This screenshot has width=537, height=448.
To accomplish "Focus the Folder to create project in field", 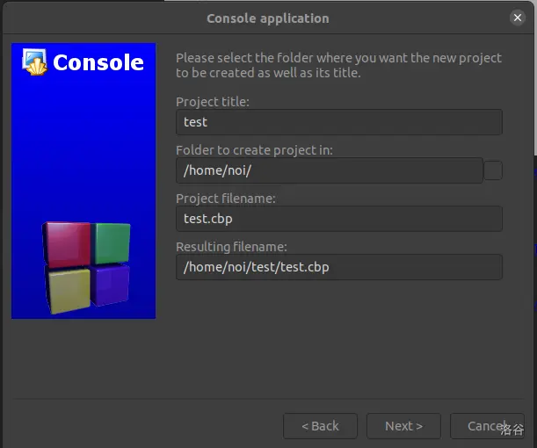I will click(329, 170).
